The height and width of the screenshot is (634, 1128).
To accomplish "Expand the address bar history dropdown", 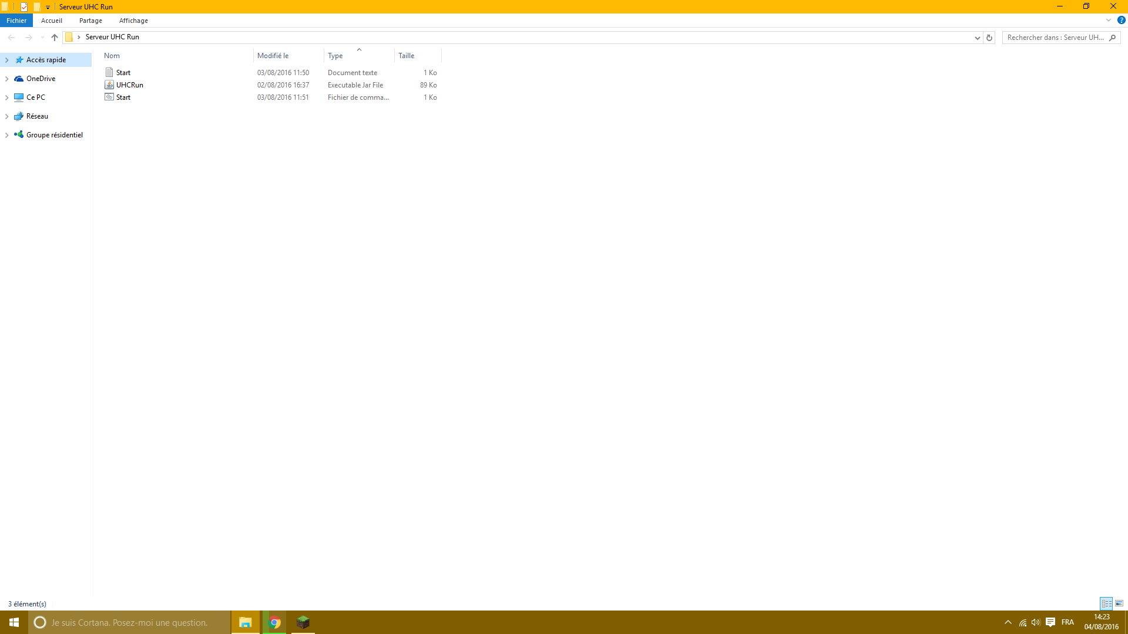I will pyautogui.click(x=978, y=38).
